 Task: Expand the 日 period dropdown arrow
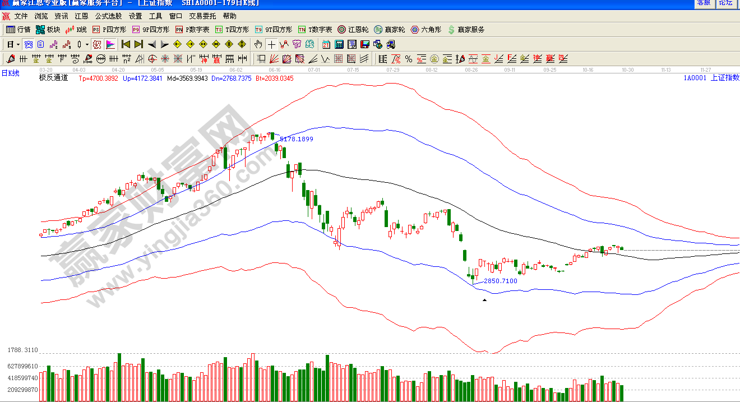(x=18, y=44)
